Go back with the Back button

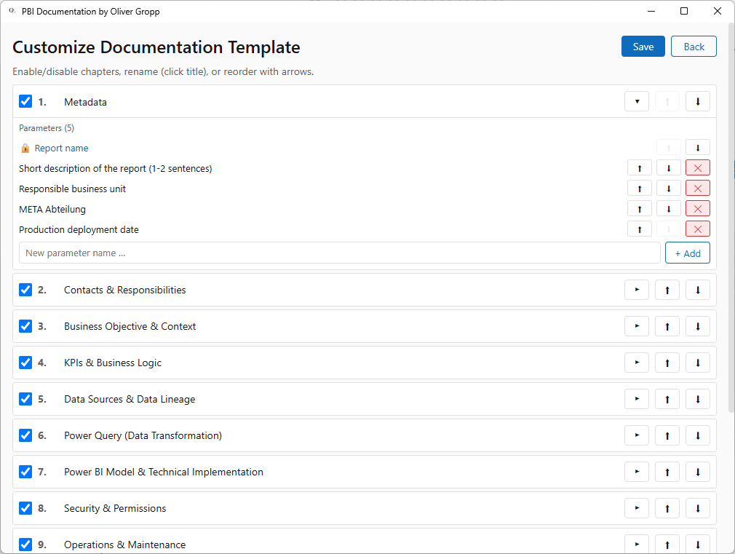pyautogui.click(x=694, y=47)
